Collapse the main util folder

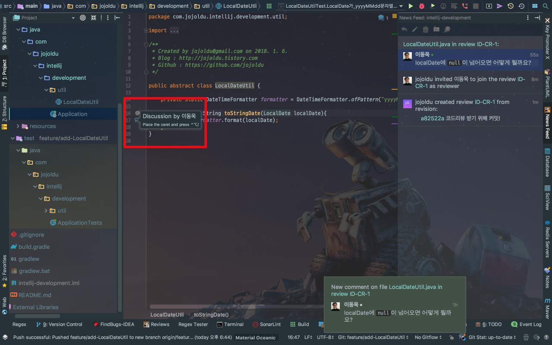[46, 90]
